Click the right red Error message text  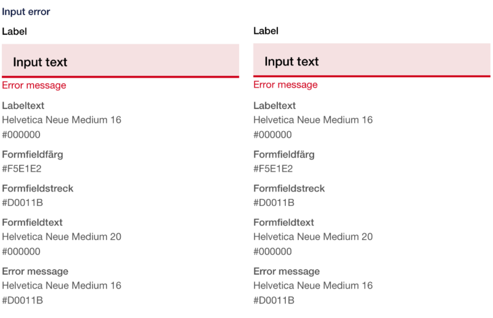285,85
